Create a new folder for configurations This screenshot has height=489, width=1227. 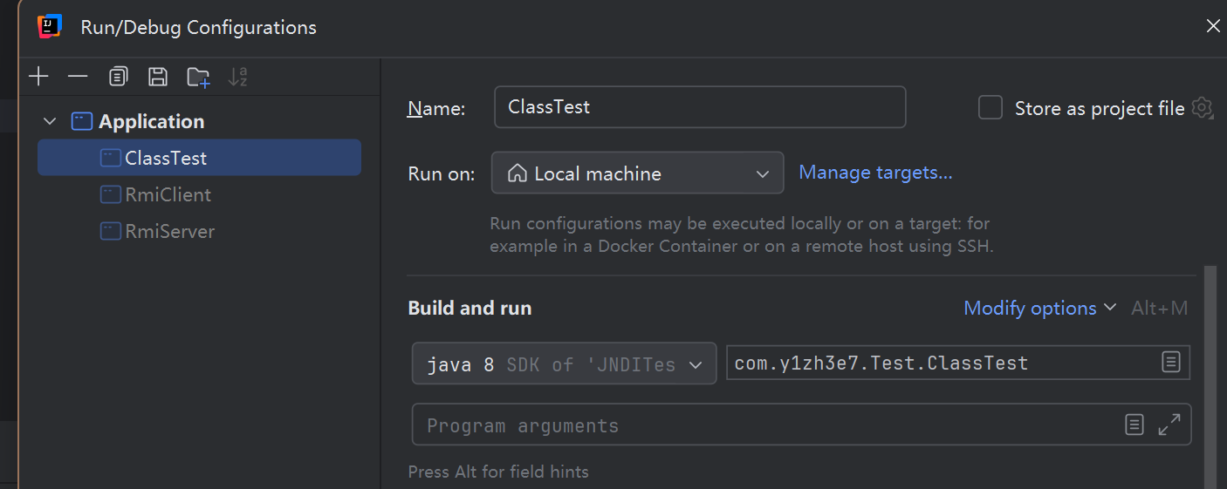[198, 77]
